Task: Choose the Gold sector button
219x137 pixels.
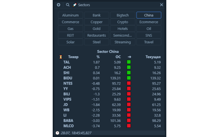Action: (x=96, y=29)
